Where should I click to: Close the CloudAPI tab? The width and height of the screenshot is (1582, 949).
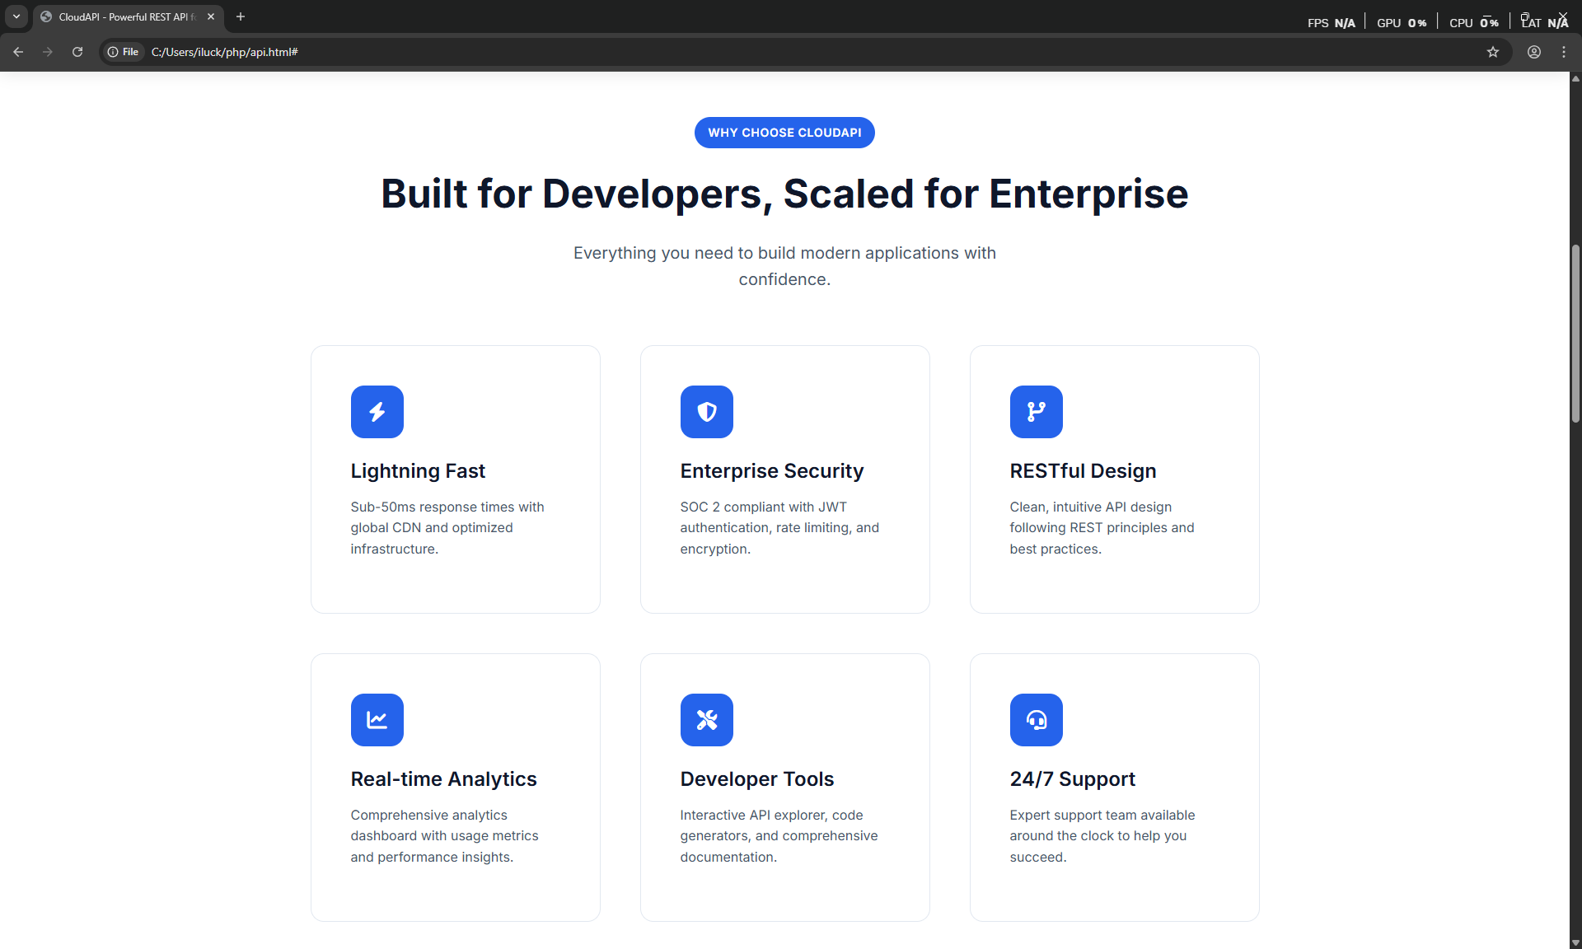(211, 16)
